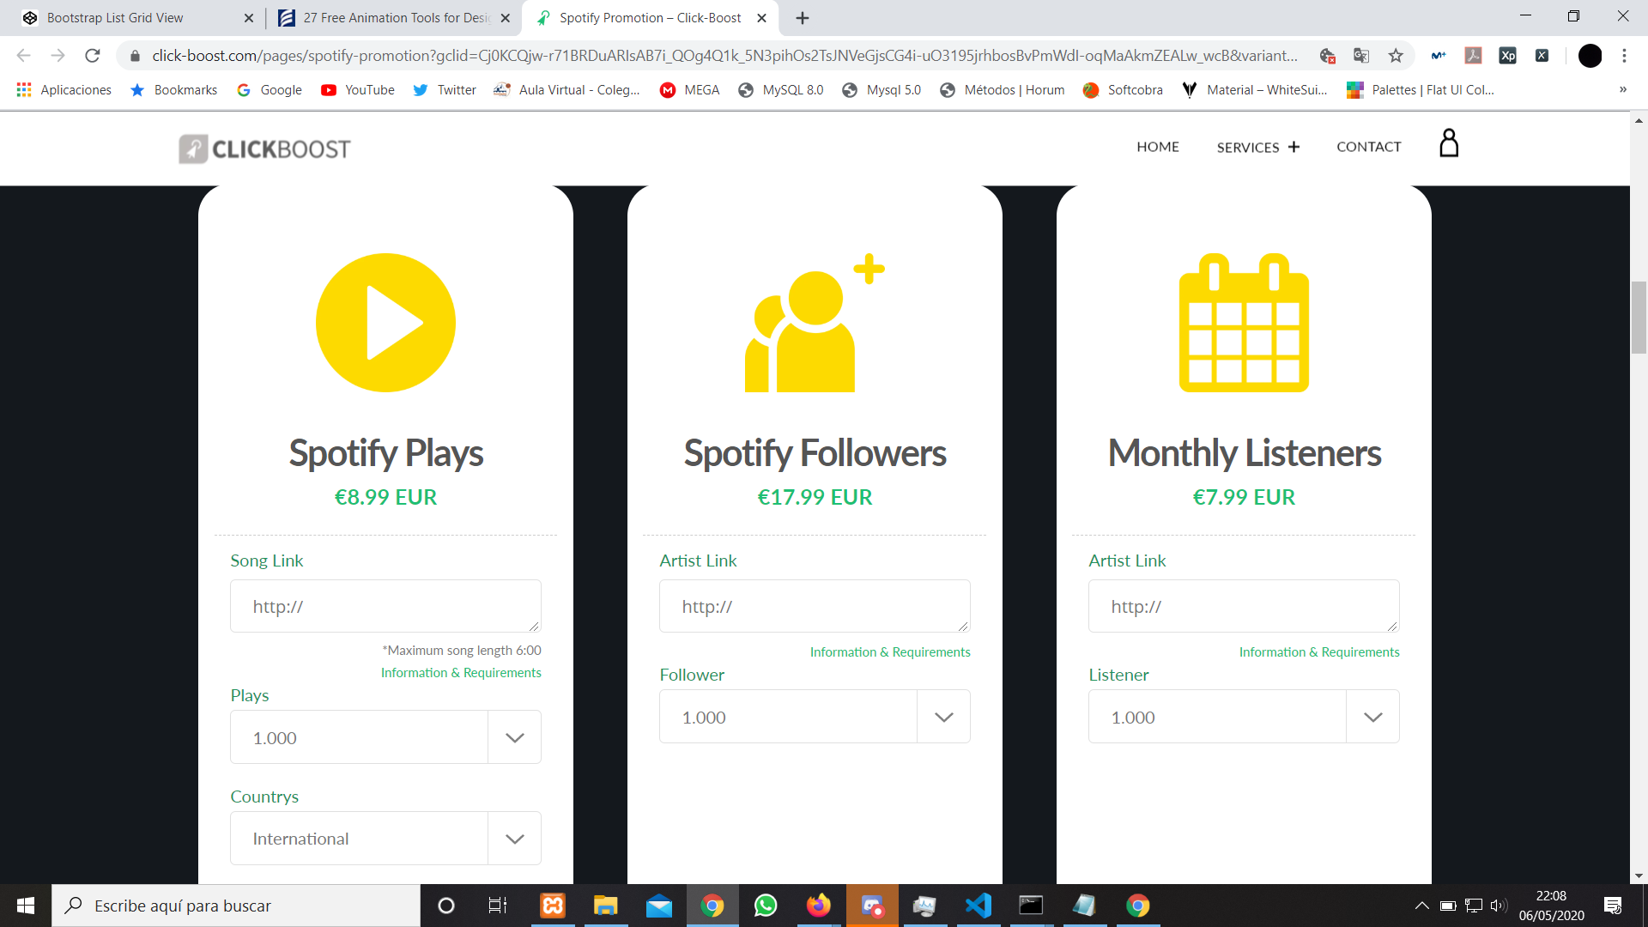Click the Artist Link field under Spotify Followers
Screen dimensions: 1648x927
pyautogui.click(x=815, y=606)
